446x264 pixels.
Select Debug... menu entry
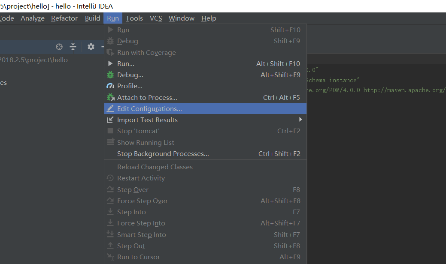pos(205,75)
